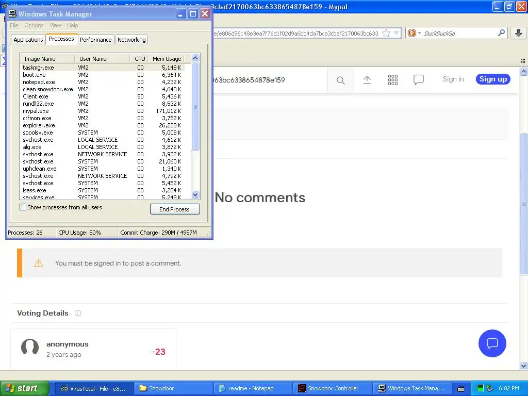Click the anonymous user avatar

pyautogui.click(x=30, y=347)
